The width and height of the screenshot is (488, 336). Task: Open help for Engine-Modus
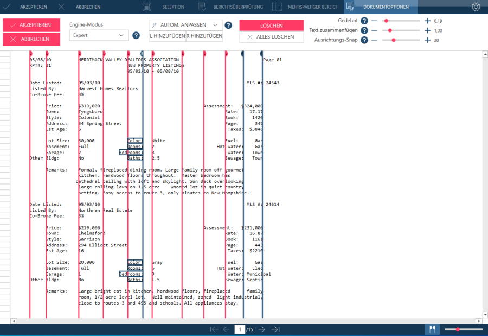tap(136, 35)
